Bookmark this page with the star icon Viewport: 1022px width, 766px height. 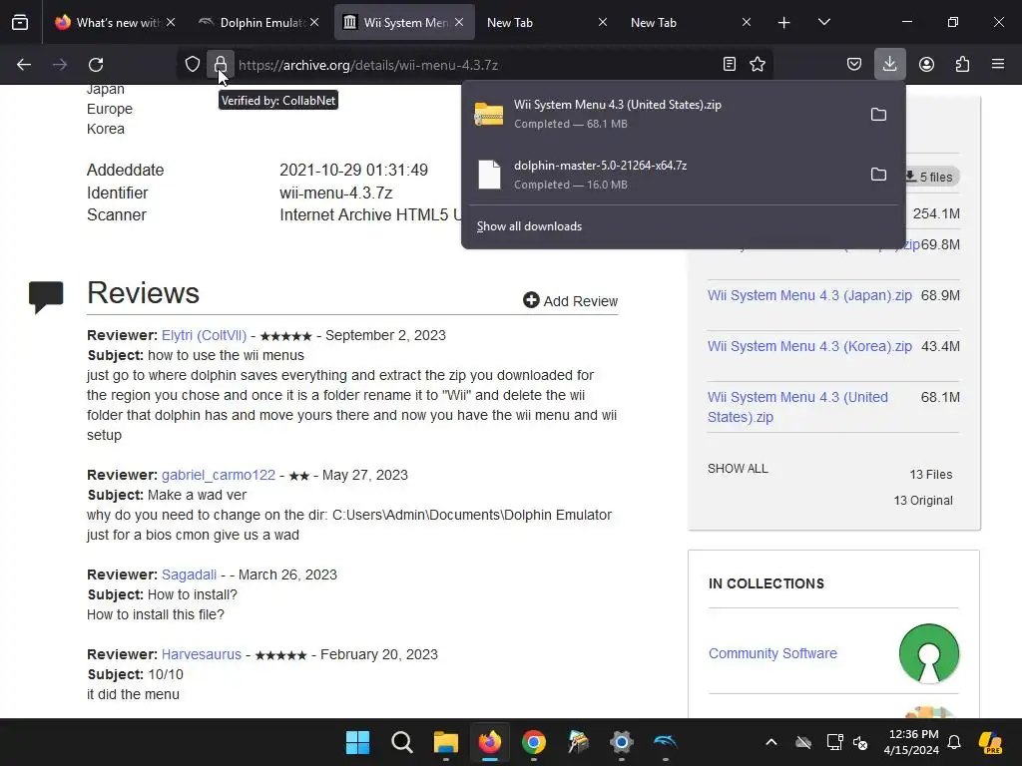coord(758,64)
